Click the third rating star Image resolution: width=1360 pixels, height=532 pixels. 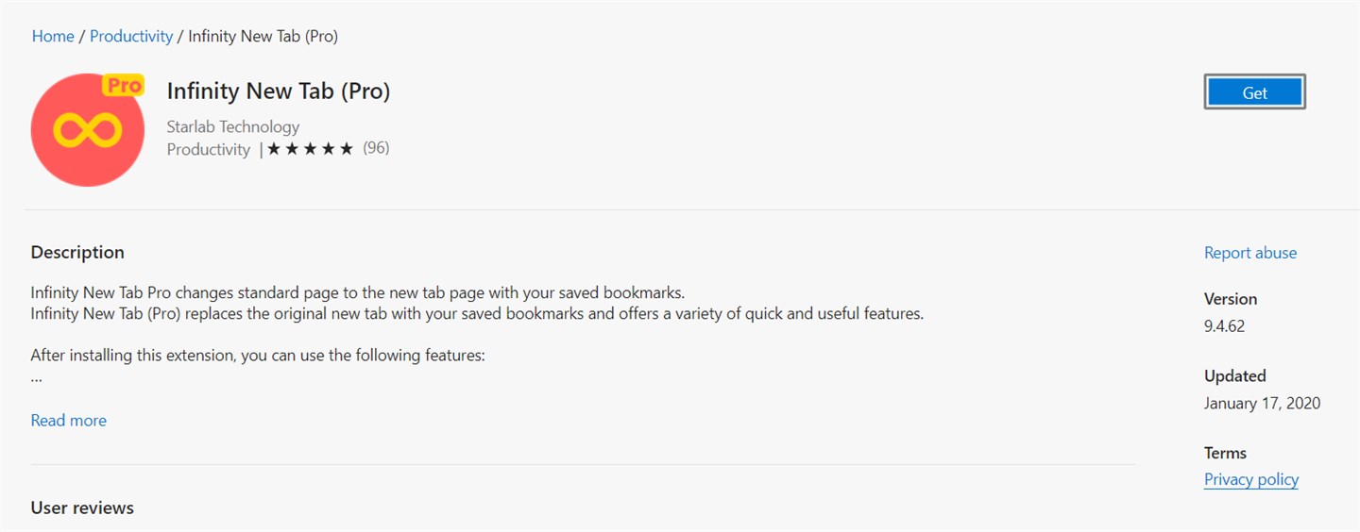coord(310,149)
